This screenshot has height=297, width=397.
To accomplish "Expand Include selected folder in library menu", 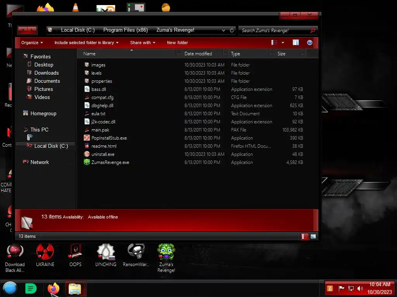I will (86, 43).
